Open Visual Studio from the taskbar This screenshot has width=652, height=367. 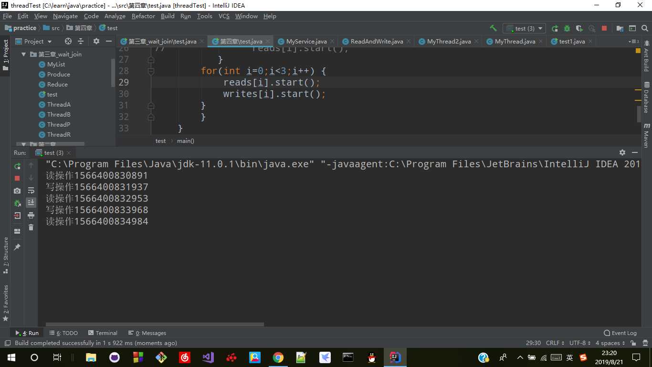tap(208, 357)
